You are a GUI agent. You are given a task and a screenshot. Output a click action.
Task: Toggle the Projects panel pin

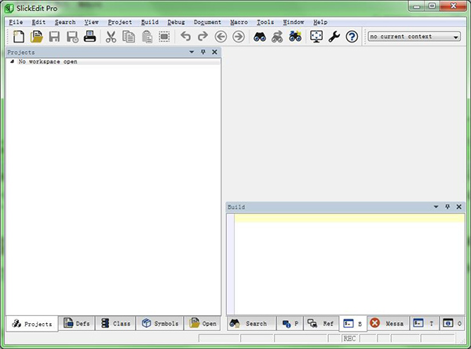[x=203, y=52]
